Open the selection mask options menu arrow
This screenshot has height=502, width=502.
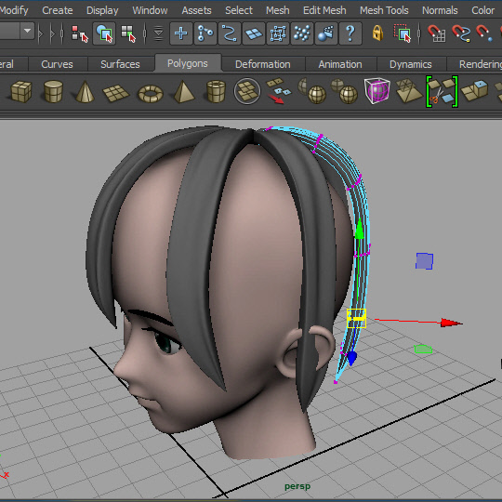(158, 33)
